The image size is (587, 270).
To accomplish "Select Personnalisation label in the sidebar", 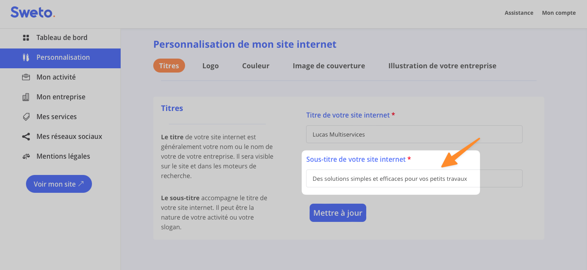I will 63,57.
